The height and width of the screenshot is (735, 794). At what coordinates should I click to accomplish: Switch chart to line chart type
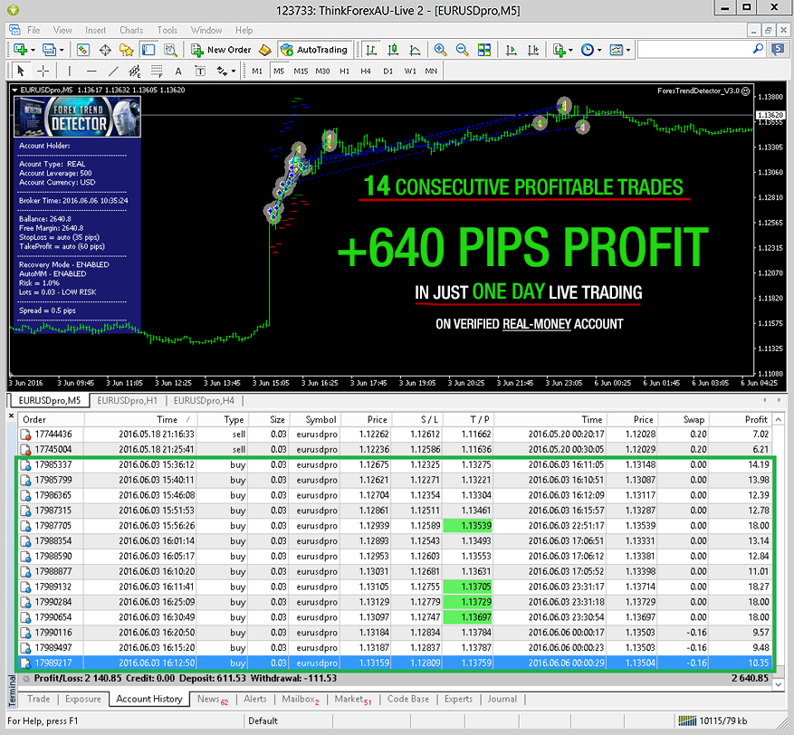(x=415, y=50)
